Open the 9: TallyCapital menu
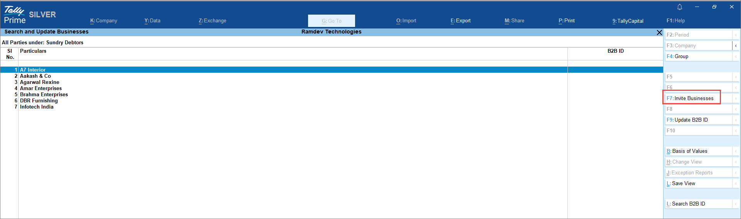Viewport: 741px width, 219px height. pyautogui.click(x=628, y=21)
